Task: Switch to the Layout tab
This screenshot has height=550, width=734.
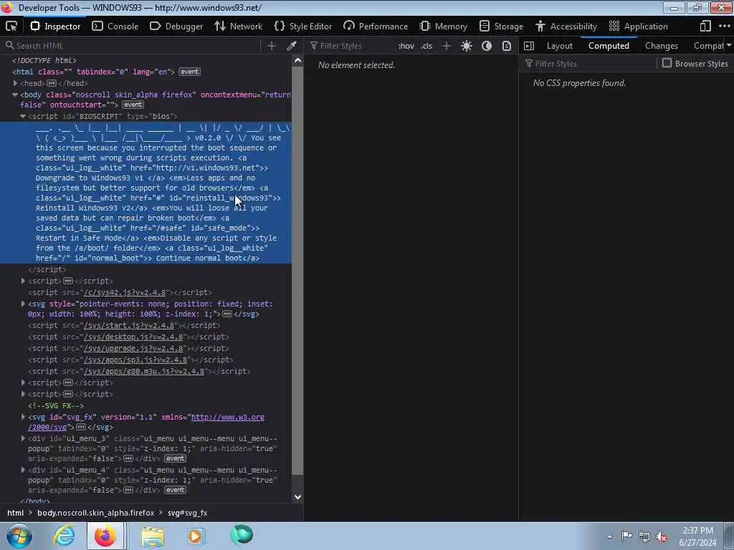Action: 559,46
